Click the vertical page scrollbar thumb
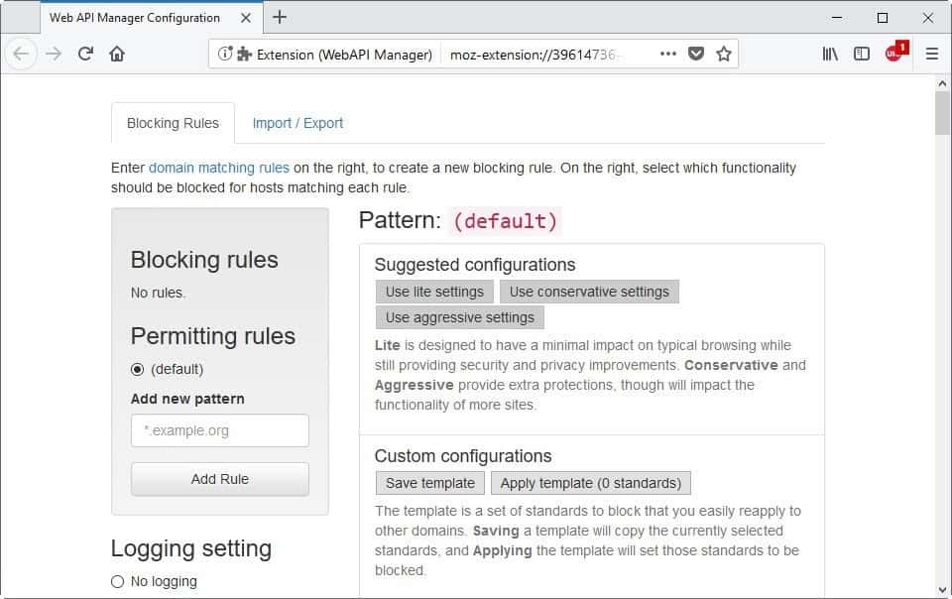The width and height of the screenshot is (952, 599). tap(942, 112)
